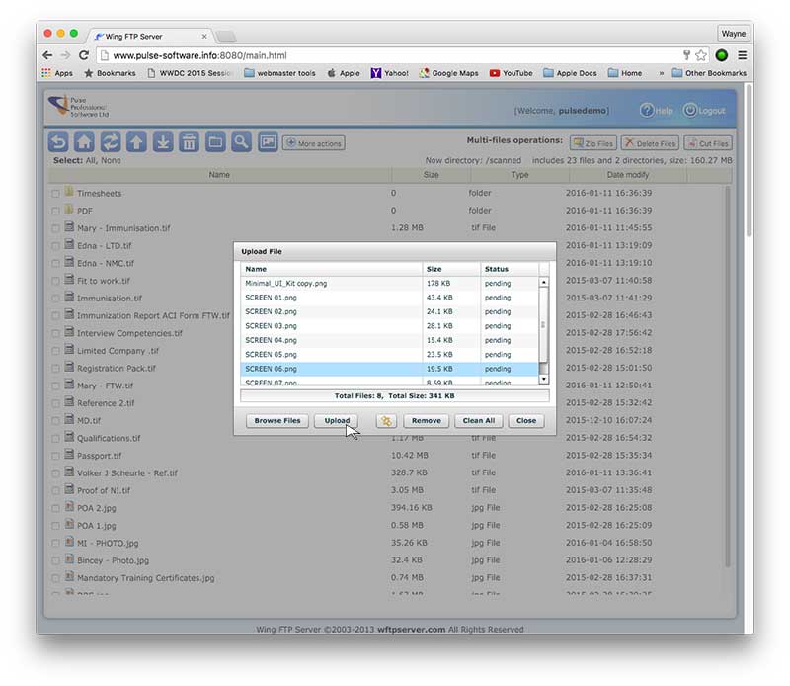Open upload settings icon beside Remove
The height and width of the screenshot is (686, 790).
pyautogui.click(x=386, y=421)
